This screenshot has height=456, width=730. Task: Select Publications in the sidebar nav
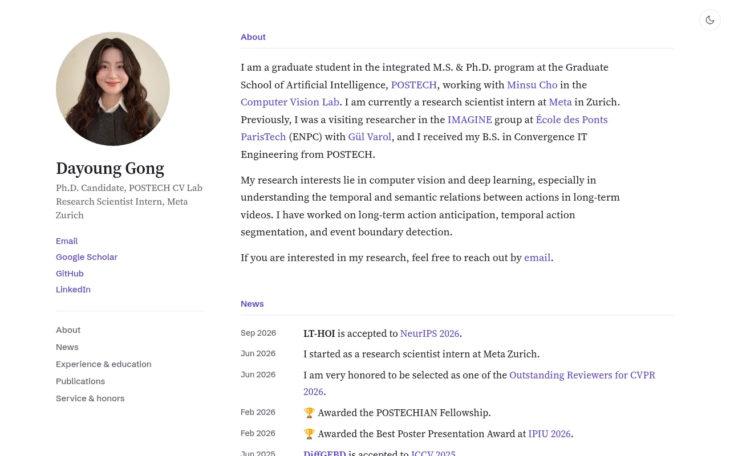[80, 381]
